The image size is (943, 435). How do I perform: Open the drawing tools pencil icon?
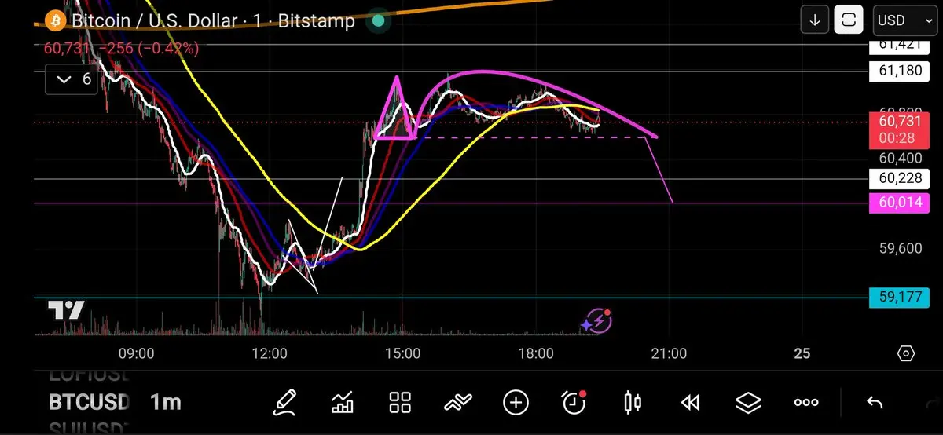[x=284, y=403]
